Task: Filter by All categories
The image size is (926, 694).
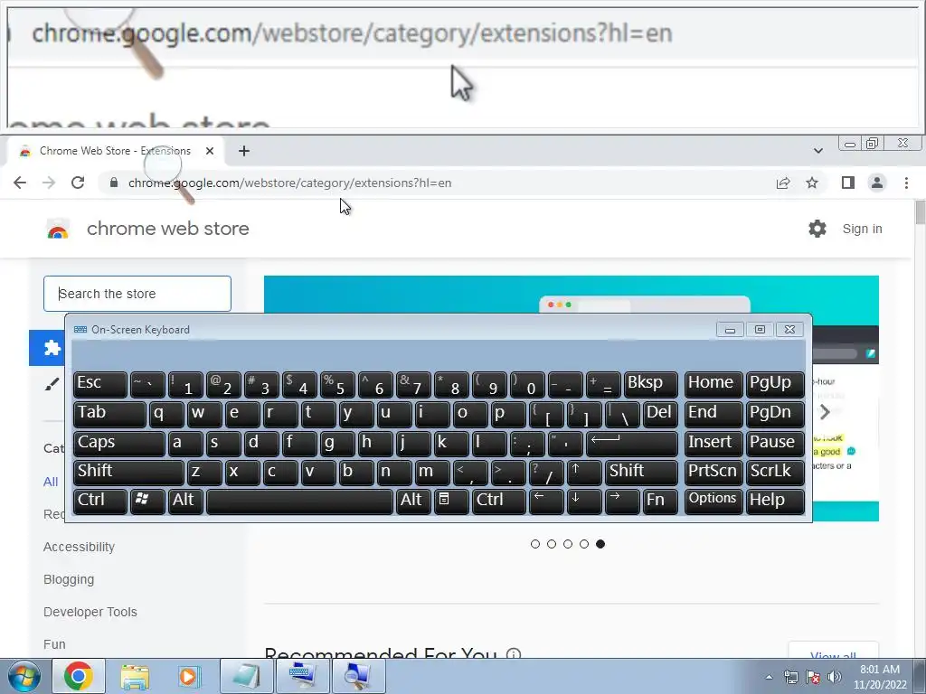Action: click(51, 483)
